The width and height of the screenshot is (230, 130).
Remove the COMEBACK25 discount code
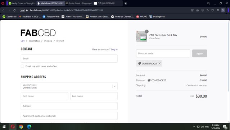(x=159, y=63)
